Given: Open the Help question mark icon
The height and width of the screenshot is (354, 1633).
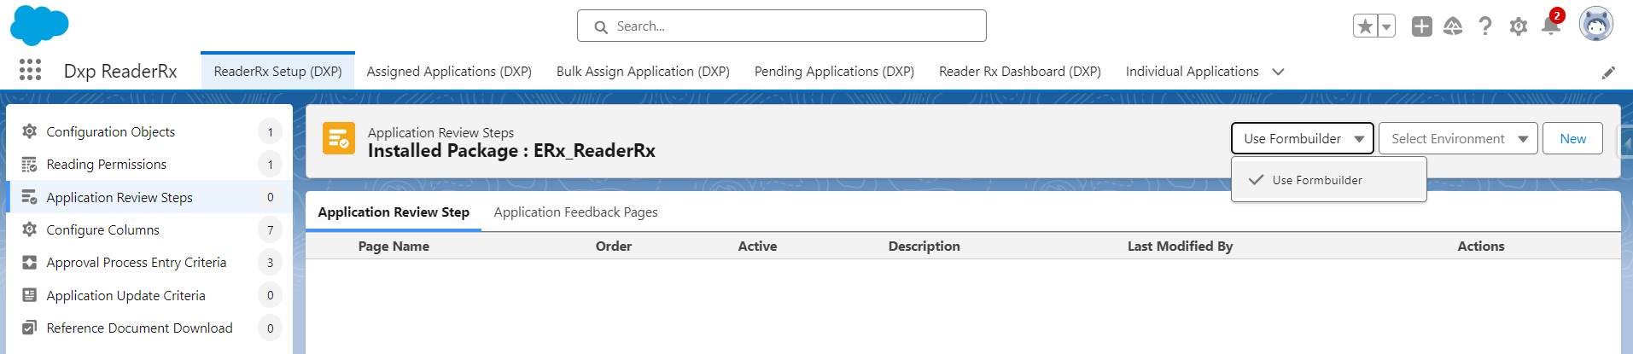Looking at the screenshot, I should pyautogui.click(x=1485, y=26).
